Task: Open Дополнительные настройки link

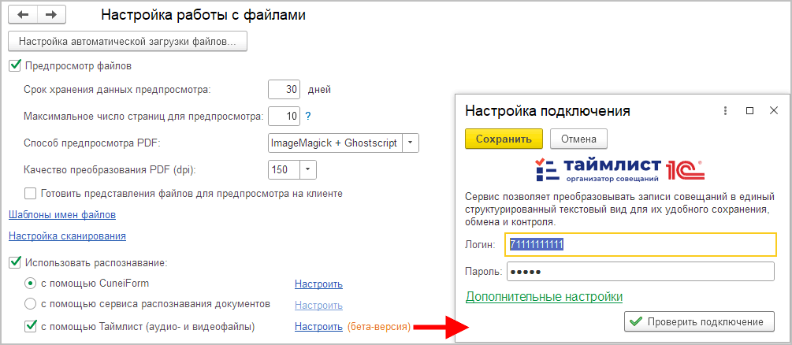Action: (x=544, y=297)
